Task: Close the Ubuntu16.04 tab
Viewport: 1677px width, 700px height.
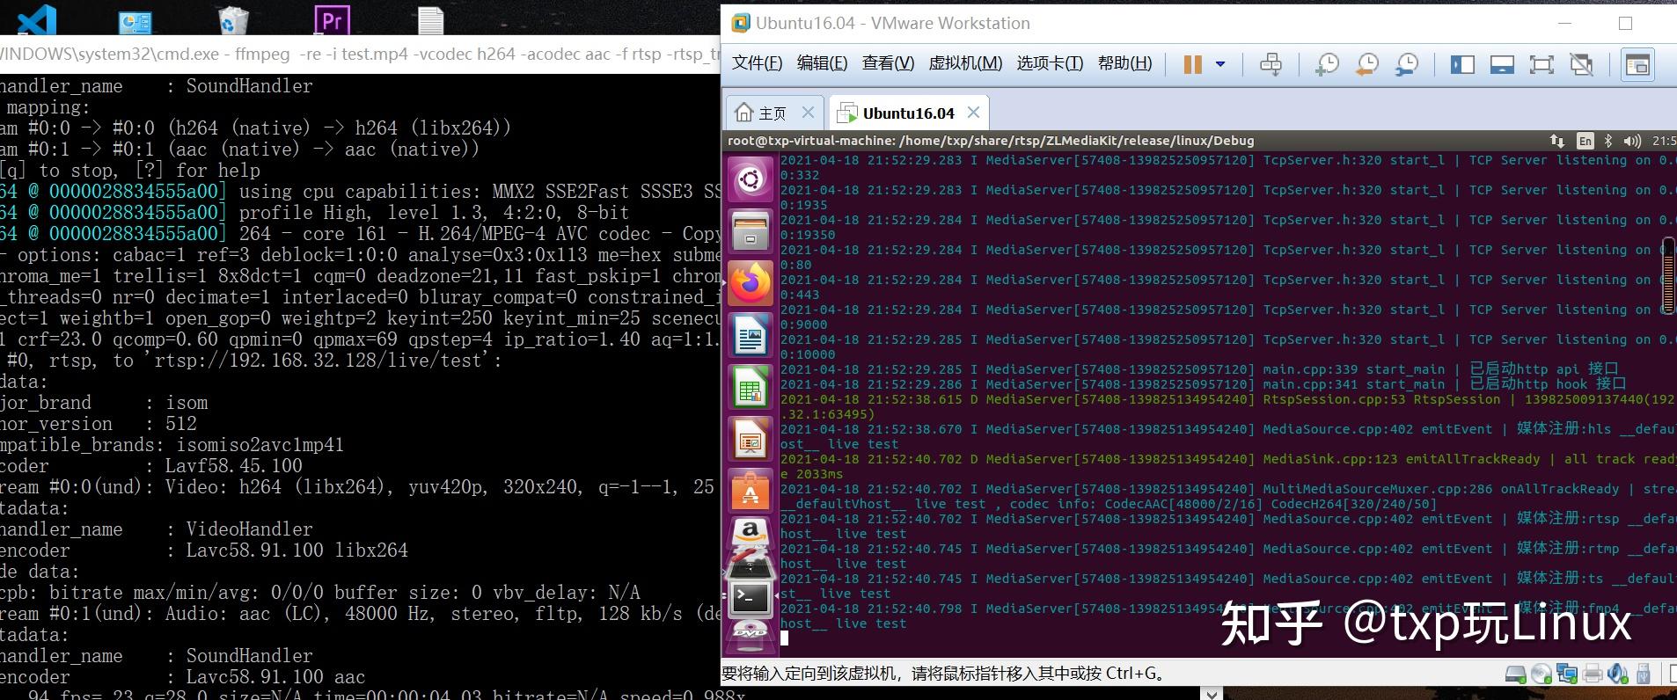Action: [x=973, y=113]
